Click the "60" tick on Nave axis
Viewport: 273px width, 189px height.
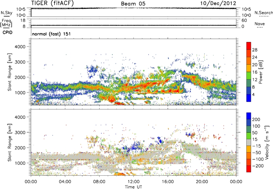coord(244,20)
